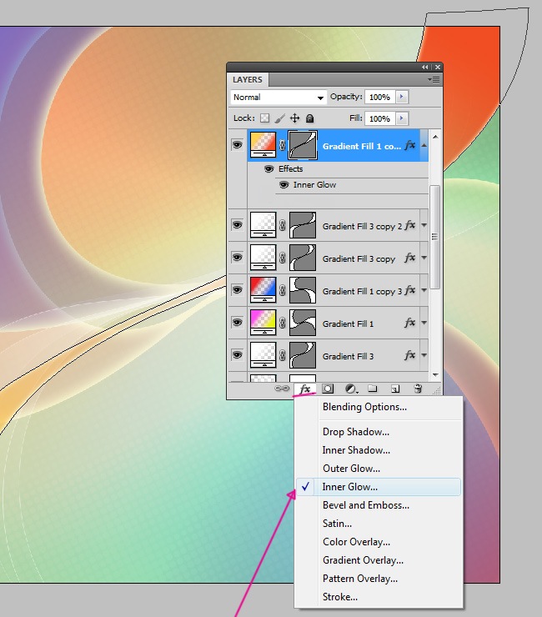This screenshot has width=542, height=617.
Task: Expand effects of Gradient Fill 1 layer
Action: click(424, 324)
